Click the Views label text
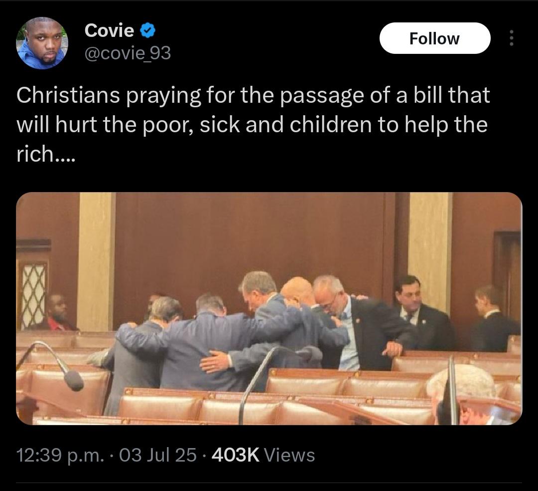 [x=289, y=455]
